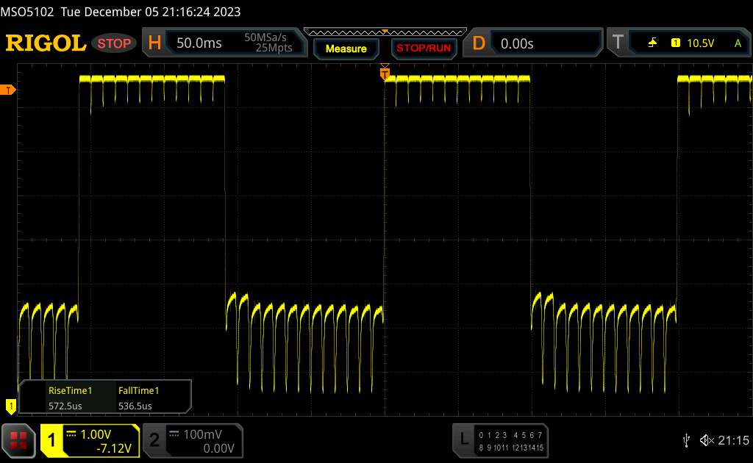Screen dimensions: 753x463
Task: Click the channel 1 ground reference marker
Action: (x=10, y=404)
